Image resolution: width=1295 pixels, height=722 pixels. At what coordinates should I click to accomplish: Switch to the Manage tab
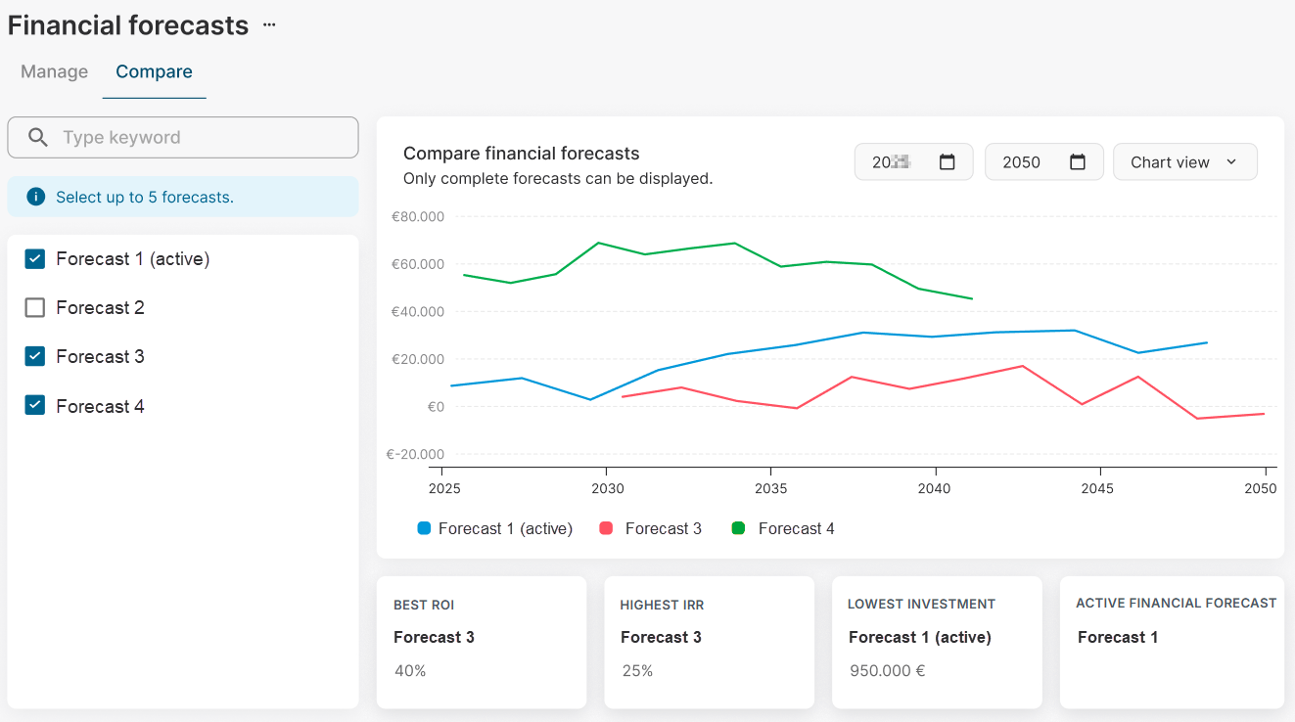coord(55,71)
